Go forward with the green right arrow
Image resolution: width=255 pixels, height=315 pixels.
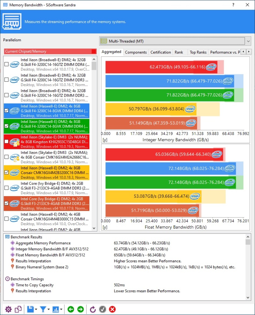[81, 309]
